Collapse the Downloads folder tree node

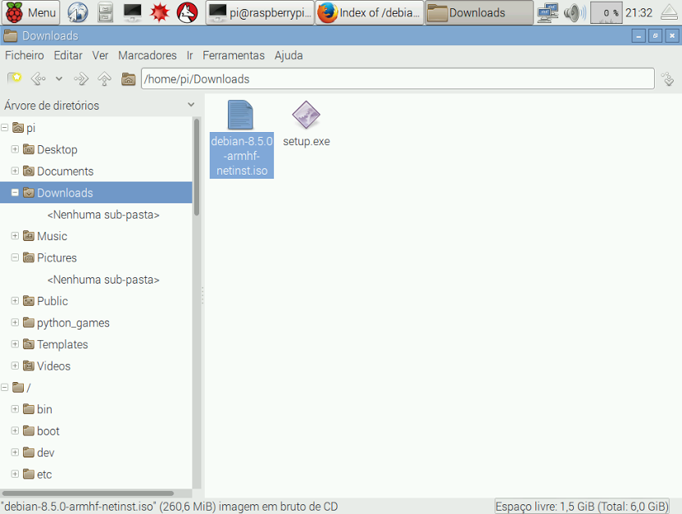click(15, 192)
